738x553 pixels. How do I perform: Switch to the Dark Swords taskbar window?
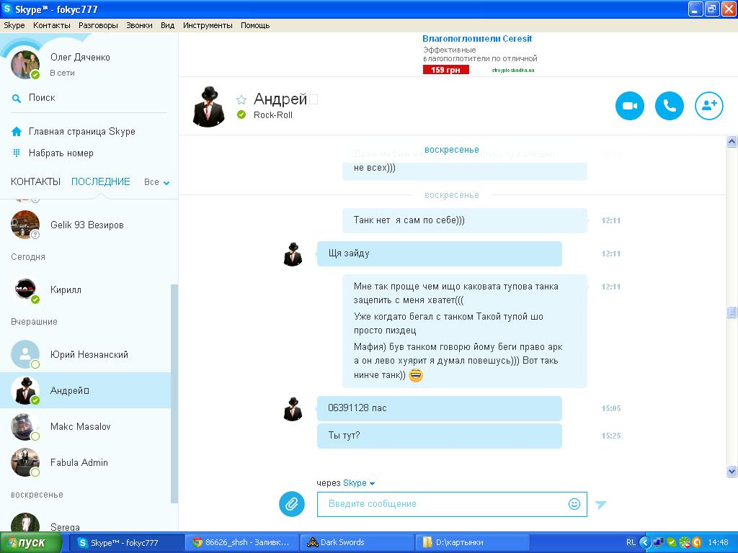pyautogui.click(x=357, y=543)
